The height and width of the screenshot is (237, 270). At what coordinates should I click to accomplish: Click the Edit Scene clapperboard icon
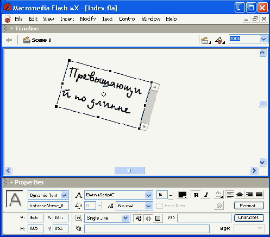point(206,40)
